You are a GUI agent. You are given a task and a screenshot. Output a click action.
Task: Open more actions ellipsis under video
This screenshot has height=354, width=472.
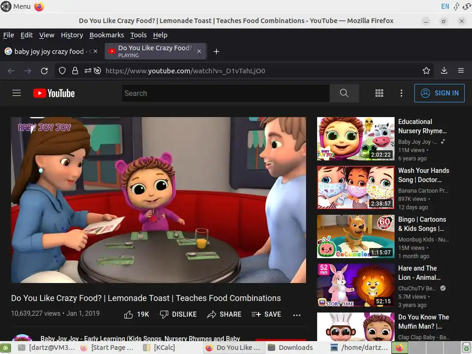click(297, 315)
